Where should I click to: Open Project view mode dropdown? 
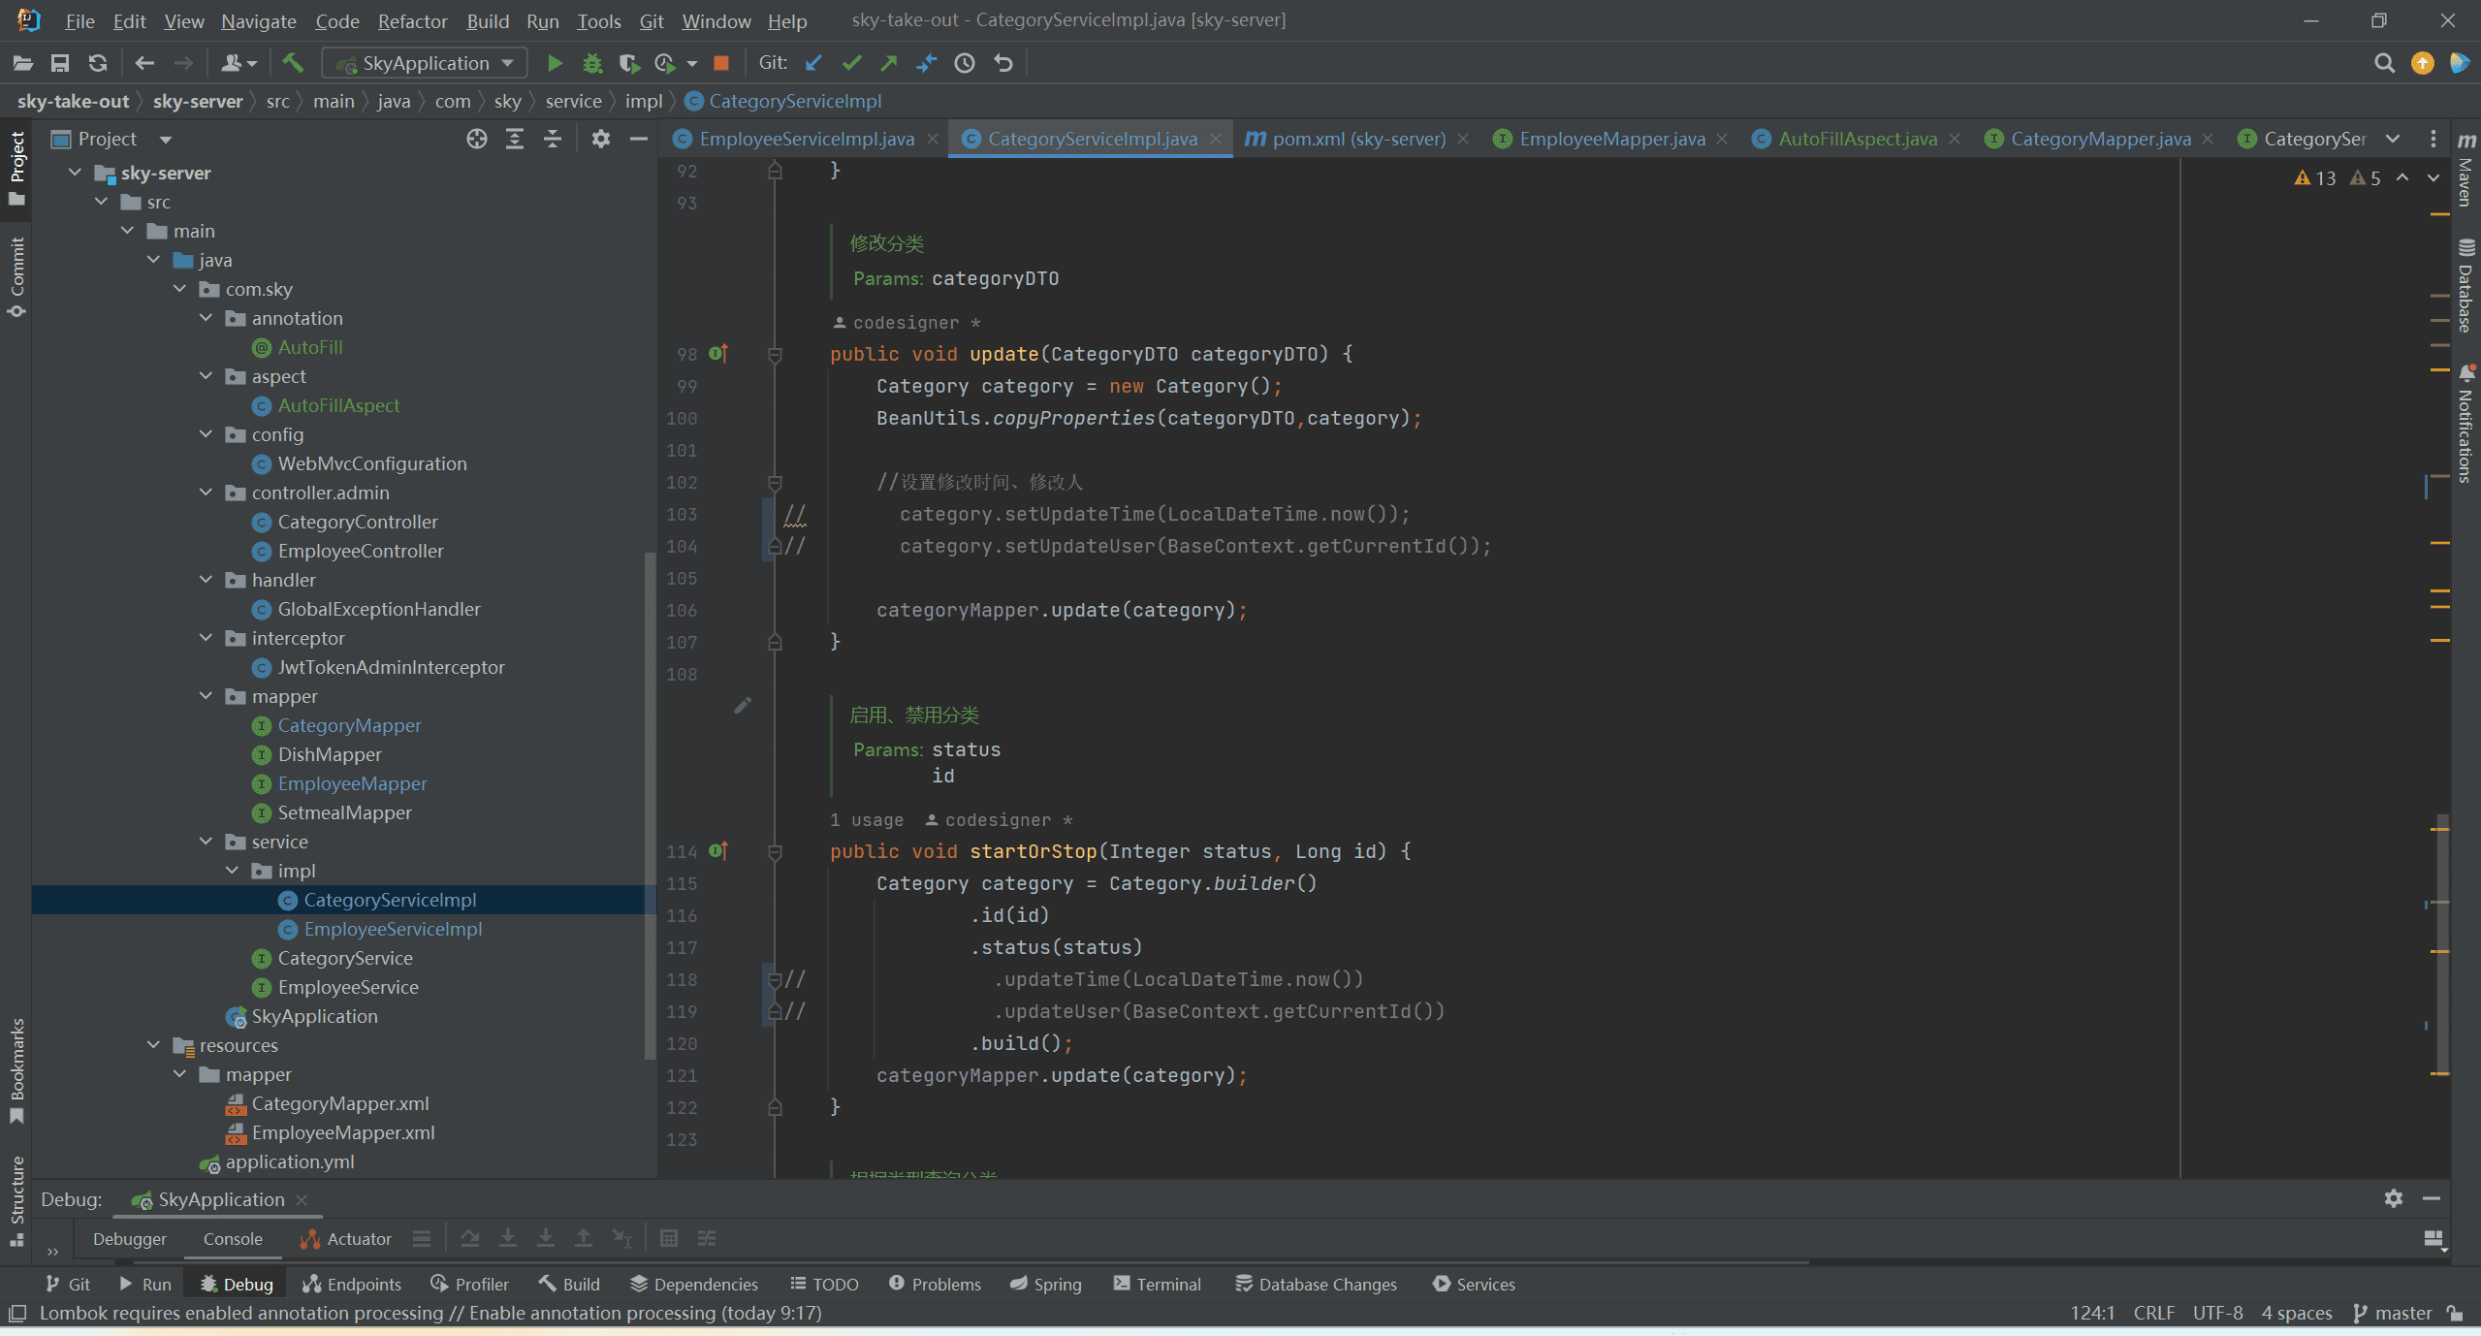click(x=166, y=140)
